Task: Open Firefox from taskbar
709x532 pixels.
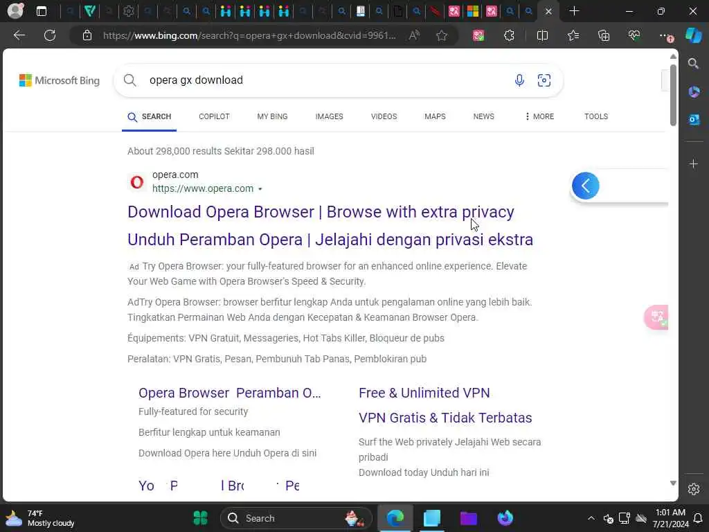Action: coord(505,518)
